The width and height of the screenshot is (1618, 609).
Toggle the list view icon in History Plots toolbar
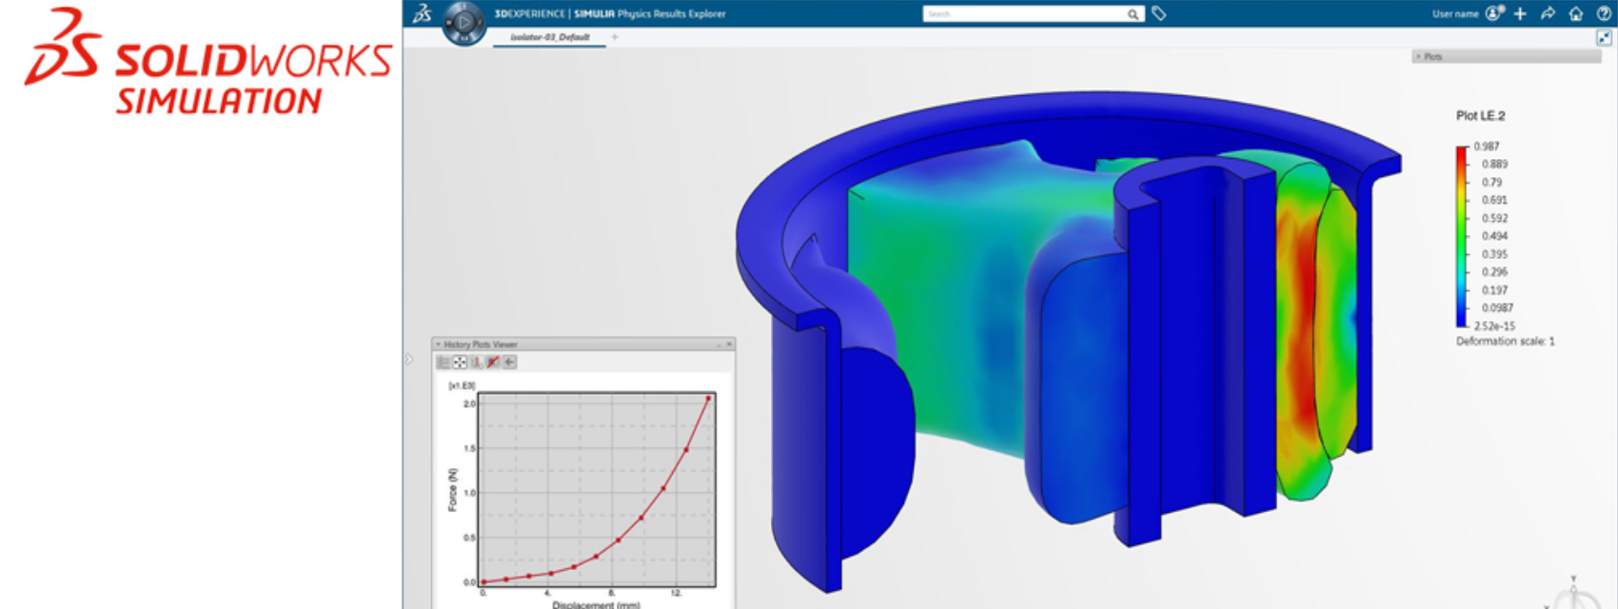(444, 362)
